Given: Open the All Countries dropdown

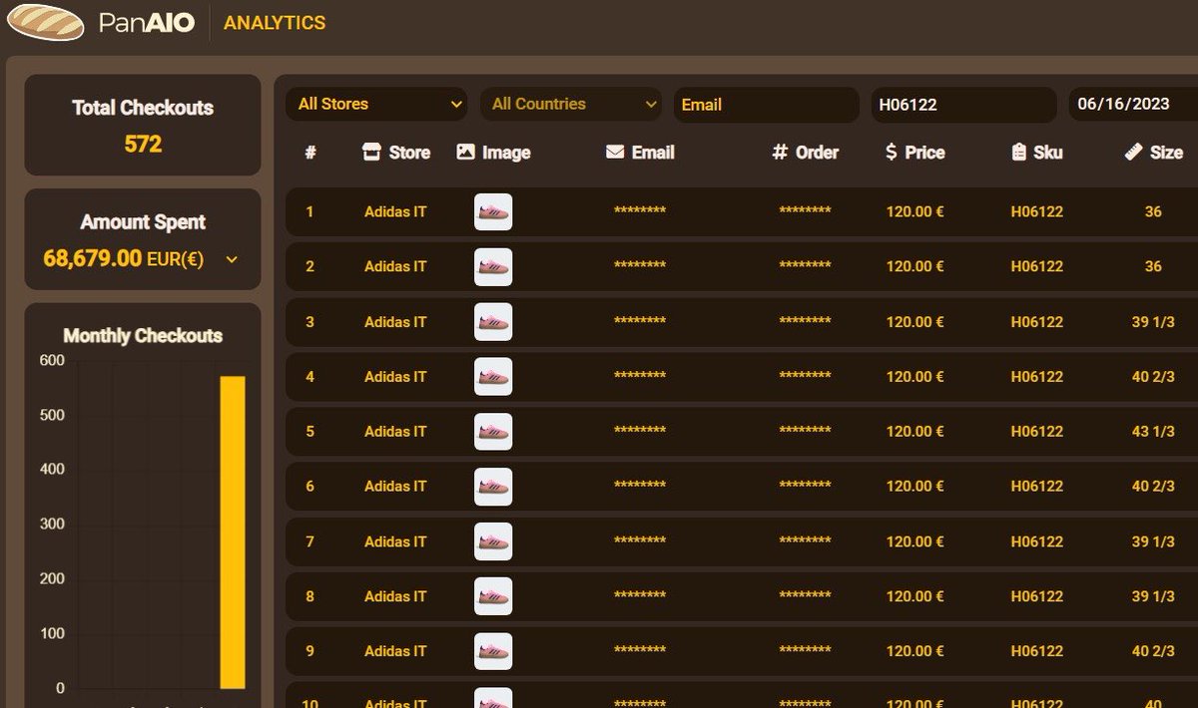Looking at the screenshot, I should tap(571, 104).
